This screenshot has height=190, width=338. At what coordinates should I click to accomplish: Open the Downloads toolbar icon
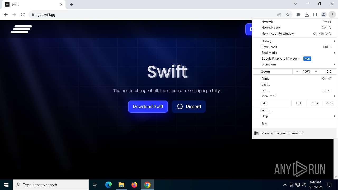coord(307,15)
